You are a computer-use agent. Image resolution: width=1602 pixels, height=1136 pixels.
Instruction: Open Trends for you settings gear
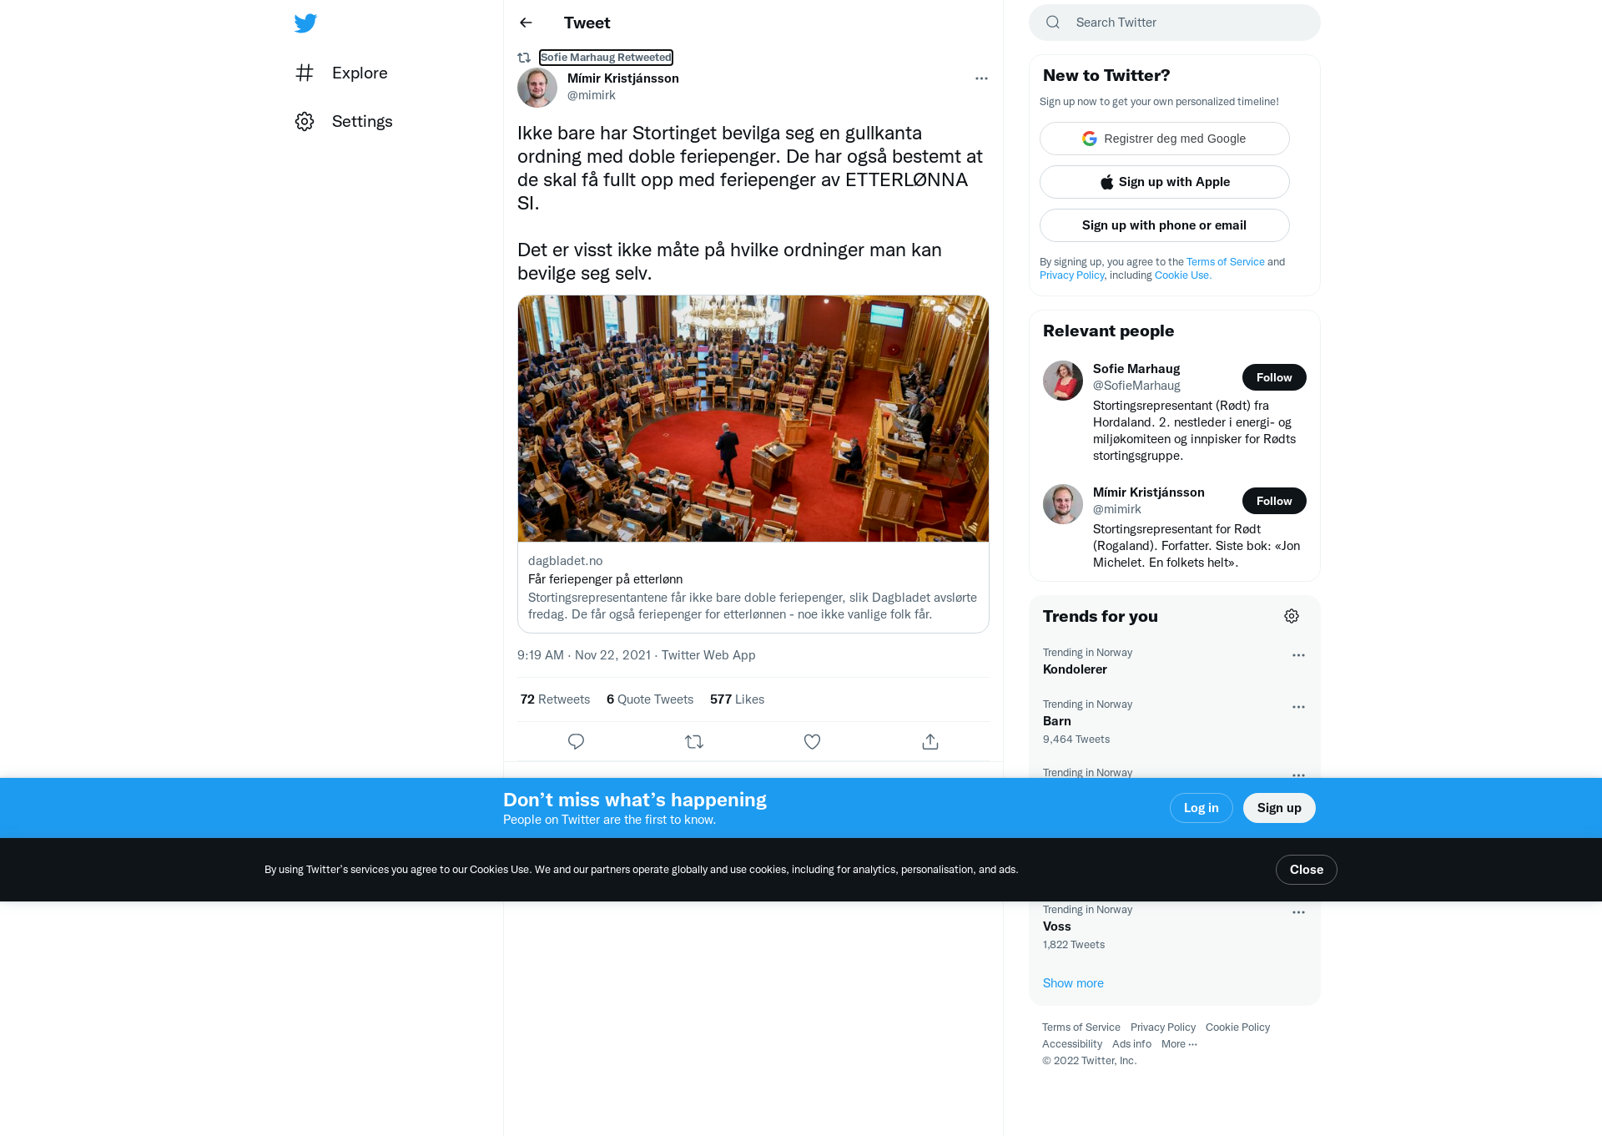coord(1292,616)
